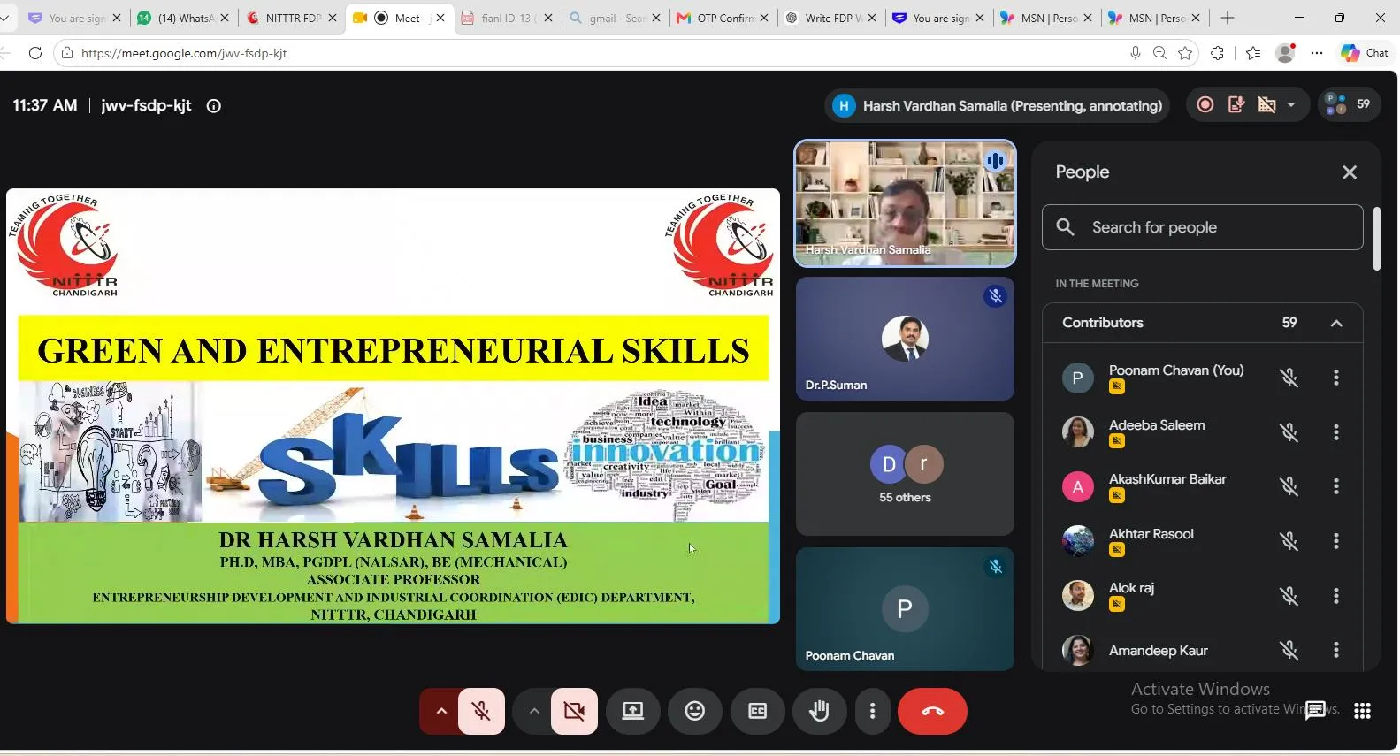Screen dimensions: 1400x756
Task: Refresh the Google Meet page
Action: click(35, 53)
